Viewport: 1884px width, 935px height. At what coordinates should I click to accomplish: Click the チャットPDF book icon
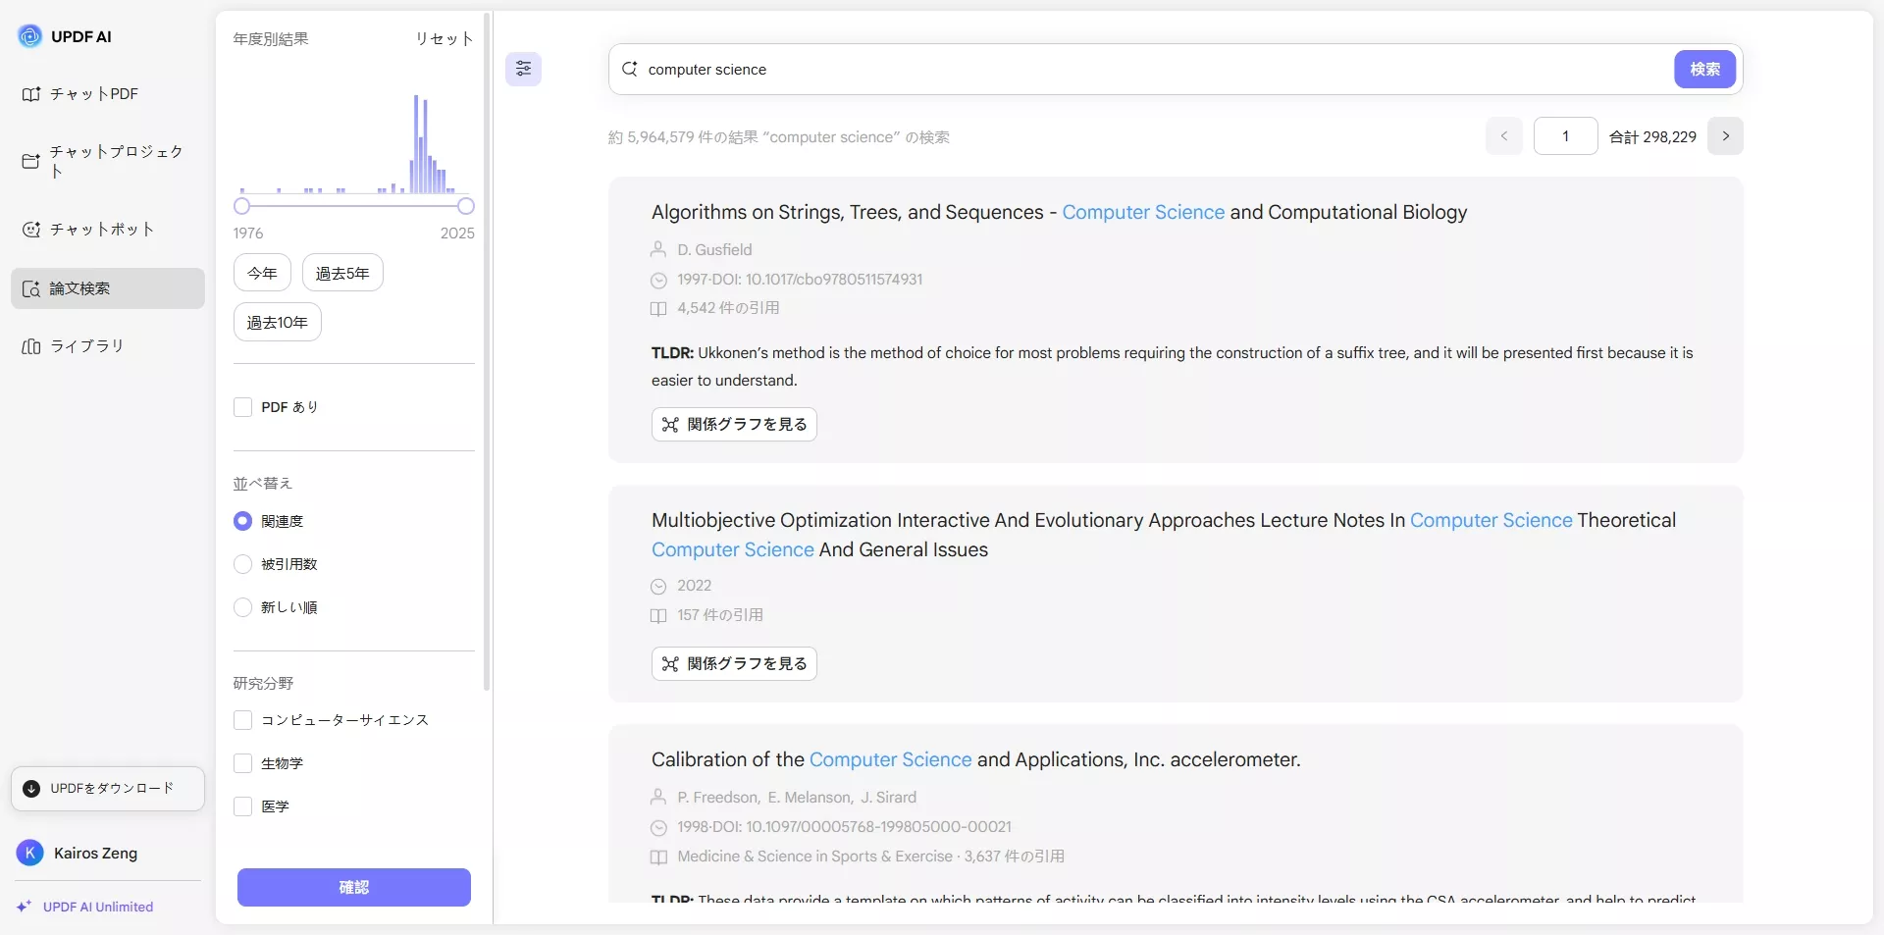31,94
